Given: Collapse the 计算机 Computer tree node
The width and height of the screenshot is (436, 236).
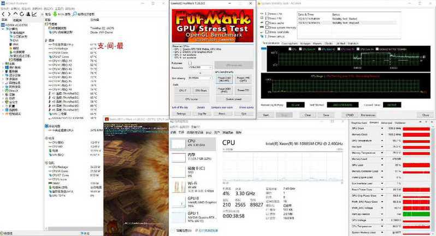Looking at the screenshot, I should 3,29.
